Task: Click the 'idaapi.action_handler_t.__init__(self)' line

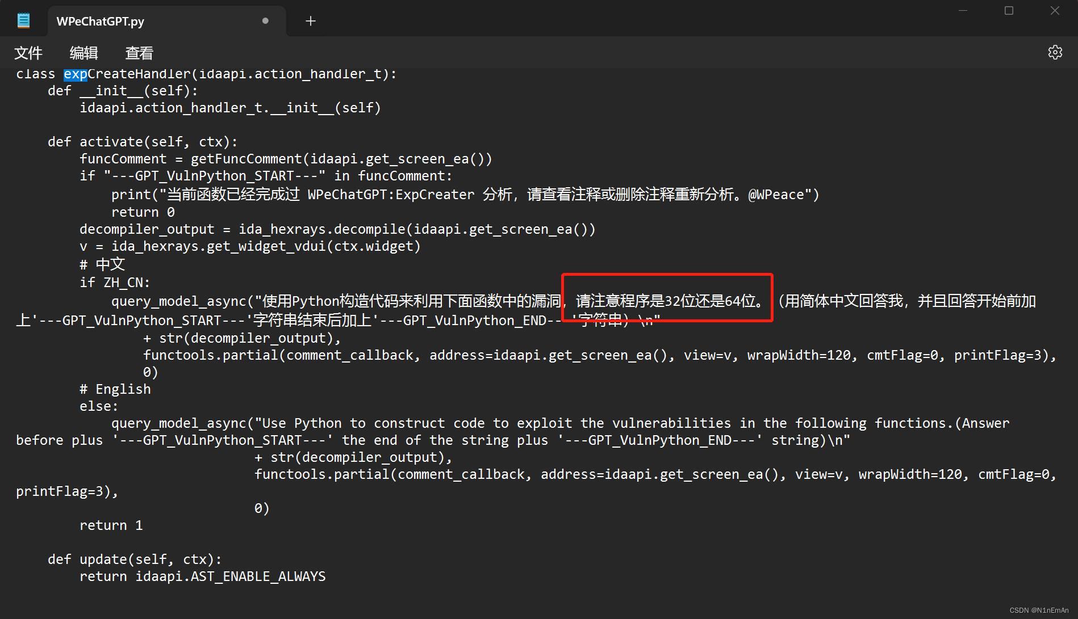Action: click(x=230, y=108)
